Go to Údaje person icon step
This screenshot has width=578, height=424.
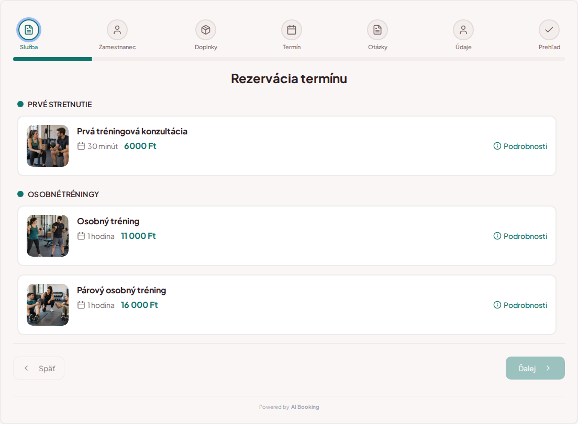[x=463, y=30]
